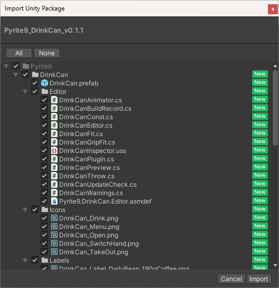Select the Pyrite9.DrinkCan.Editor.asmdef file name
The height and width of the screenshot is (288, 279).
[x=105, y=201]
